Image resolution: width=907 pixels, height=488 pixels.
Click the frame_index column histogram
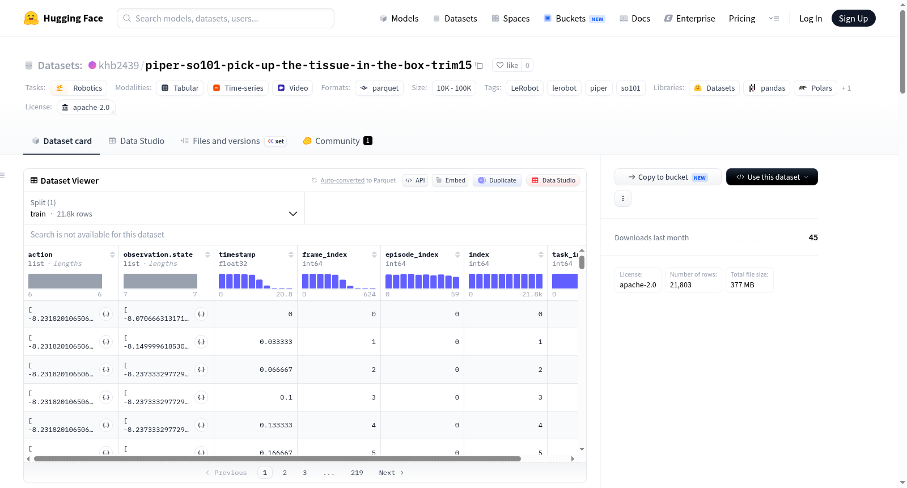coord(339,281)
